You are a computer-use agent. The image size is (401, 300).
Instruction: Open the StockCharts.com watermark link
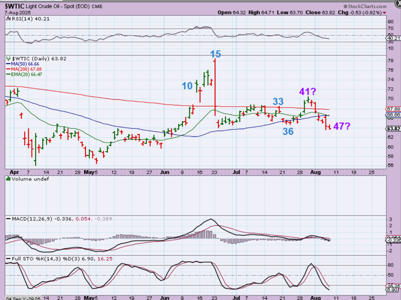tap(365, 6)
